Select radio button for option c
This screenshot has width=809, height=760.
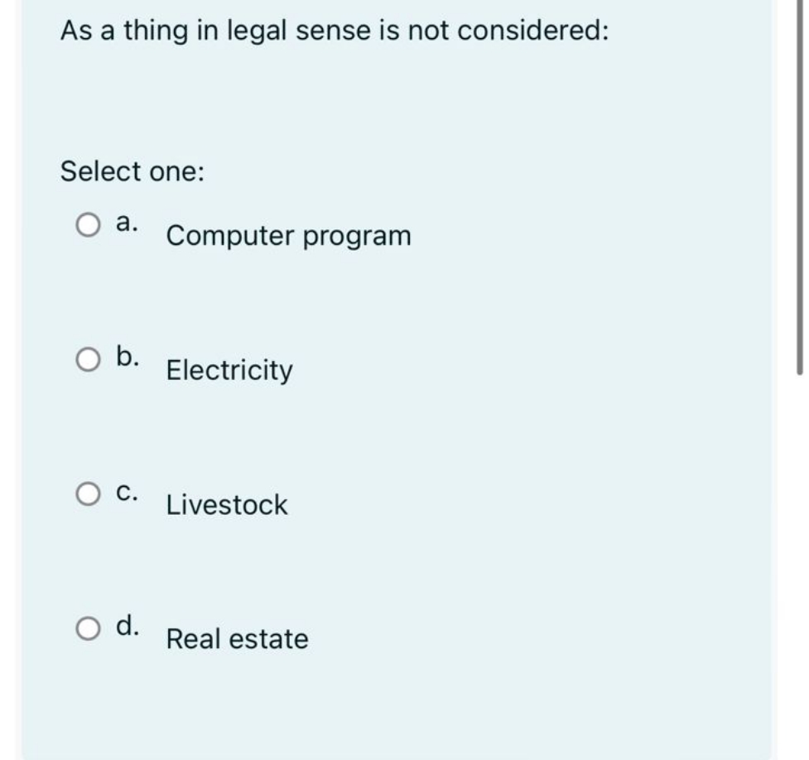[x=89, y=493]
